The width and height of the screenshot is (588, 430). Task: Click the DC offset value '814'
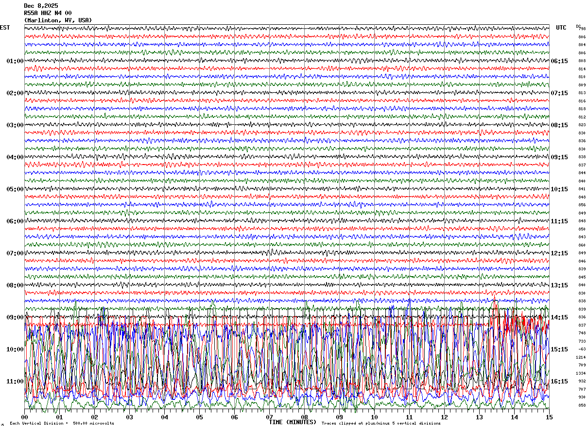[x=582, y=69]
